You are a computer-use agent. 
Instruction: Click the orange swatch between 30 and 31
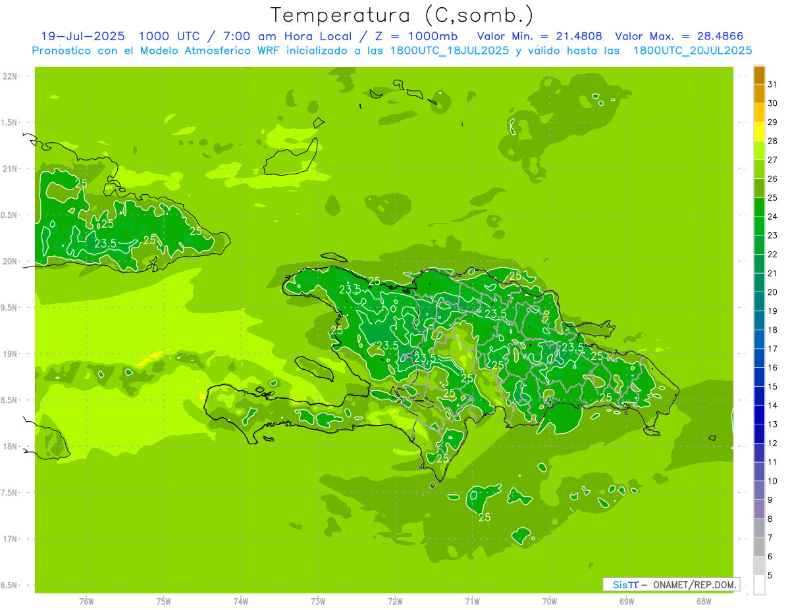[x=759, y=94]
